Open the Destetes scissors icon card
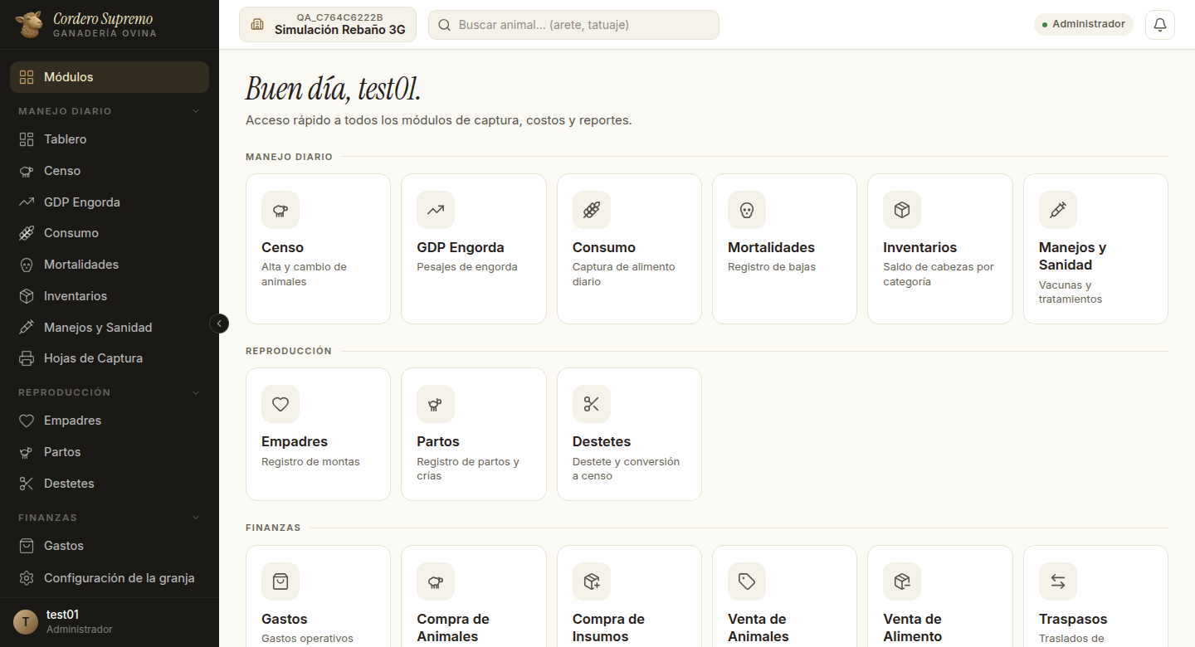Screen dimensions: 1195x647 629,434
